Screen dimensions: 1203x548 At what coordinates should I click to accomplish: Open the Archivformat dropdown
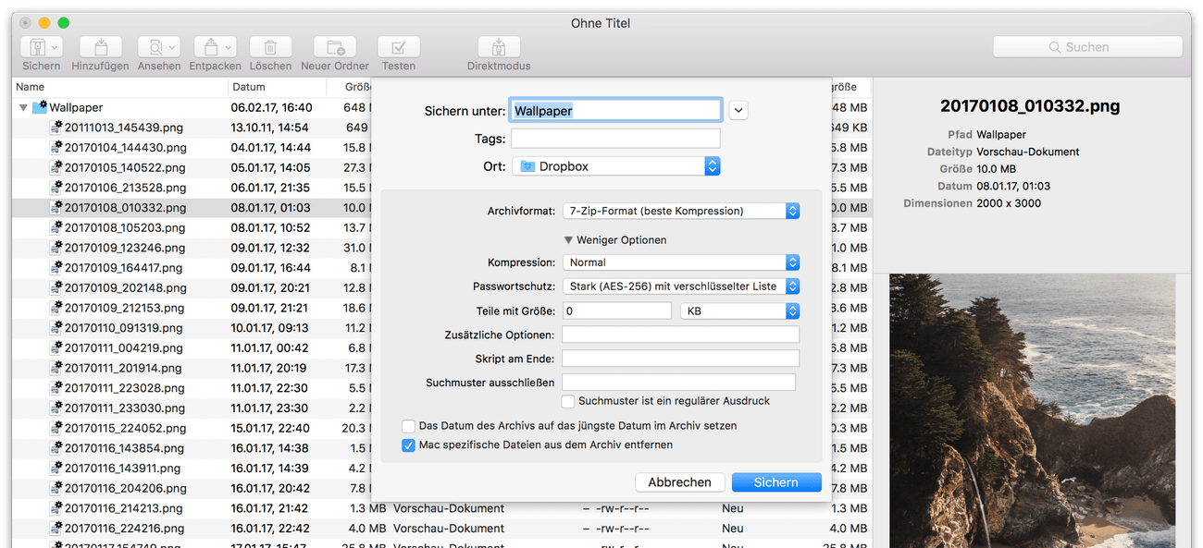tap(680, 211)
